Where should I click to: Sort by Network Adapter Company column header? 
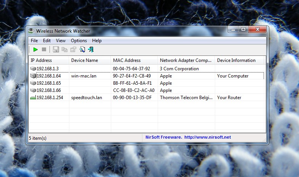click(186, 60)
